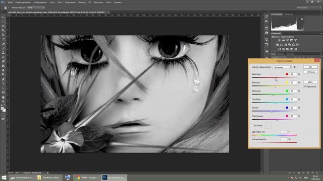Select the Type tool
The image size is (323, 181).
click(3, 83)
